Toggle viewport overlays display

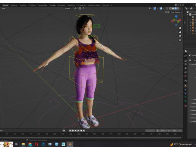tap(161, 9)
